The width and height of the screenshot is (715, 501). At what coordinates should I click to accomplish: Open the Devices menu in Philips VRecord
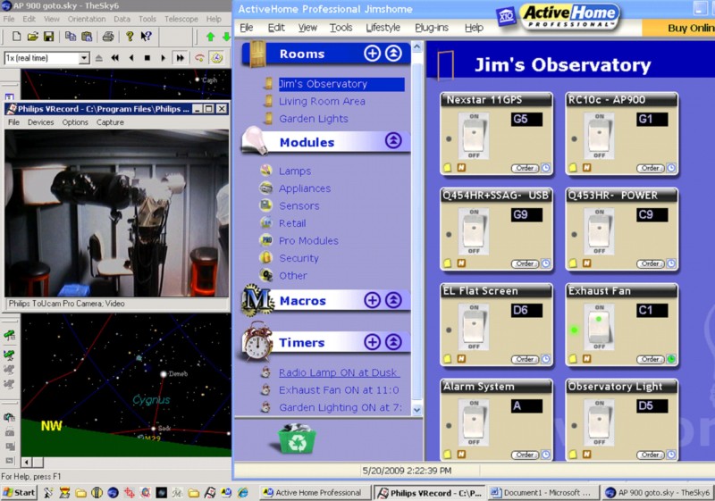point(40,122)
